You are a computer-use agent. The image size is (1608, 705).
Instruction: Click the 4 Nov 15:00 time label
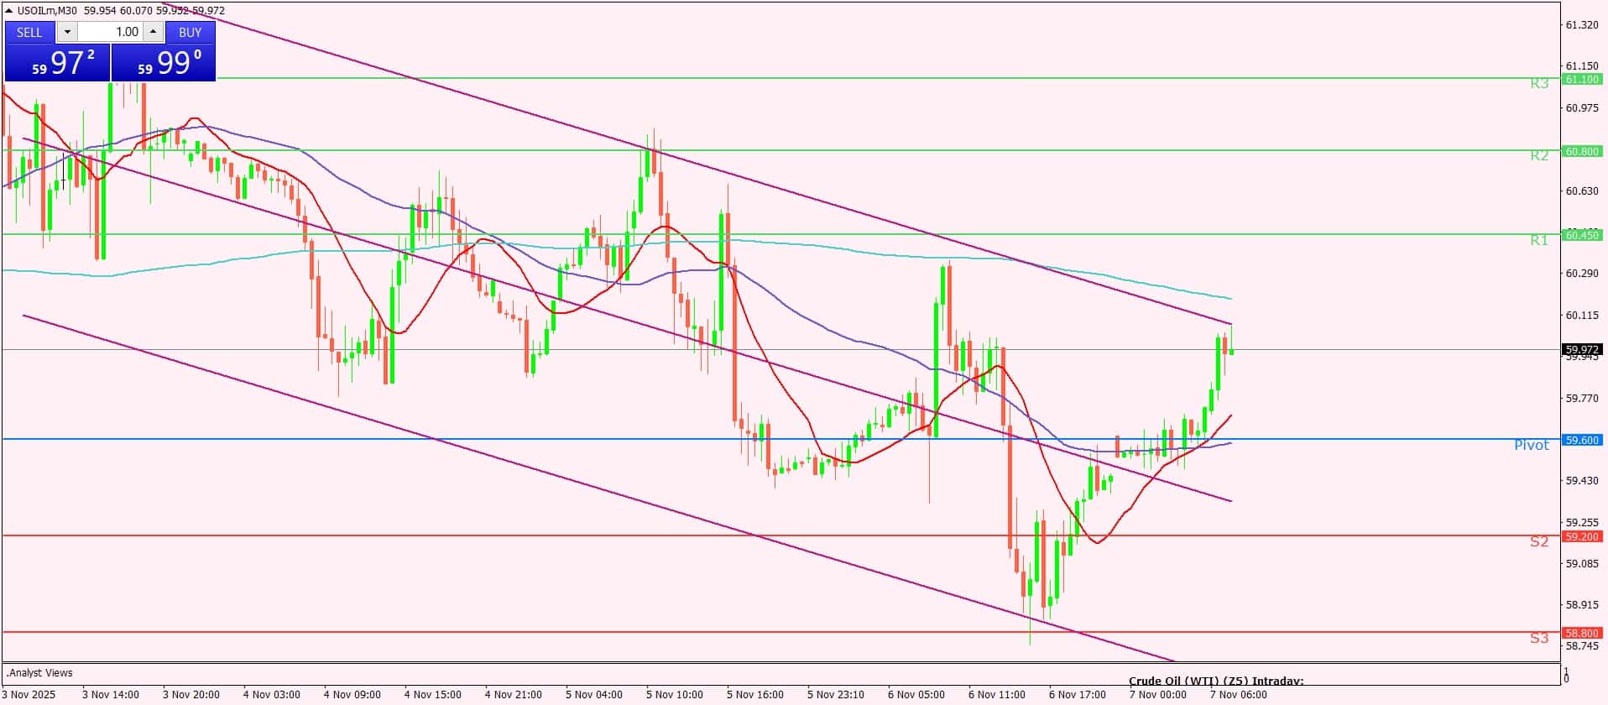(433, 695)
